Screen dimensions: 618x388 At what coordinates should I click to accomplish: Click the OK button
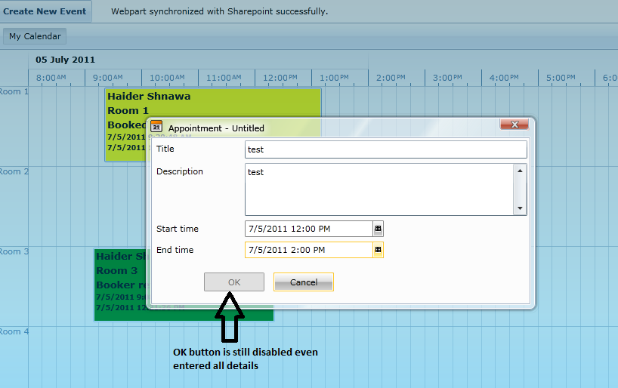(234, 282)
